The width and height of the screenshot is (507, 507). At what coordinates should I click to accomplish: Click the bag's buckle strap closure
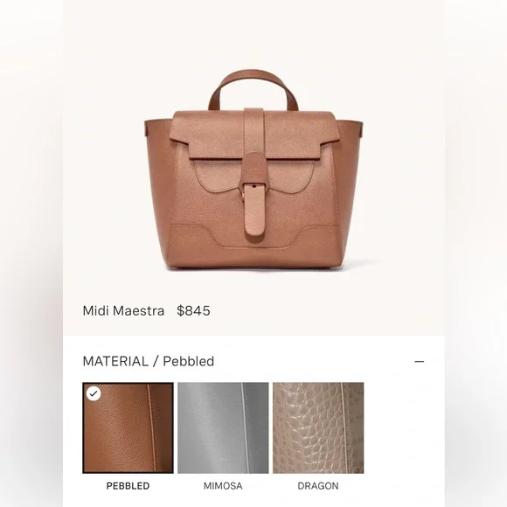point(254,198)
